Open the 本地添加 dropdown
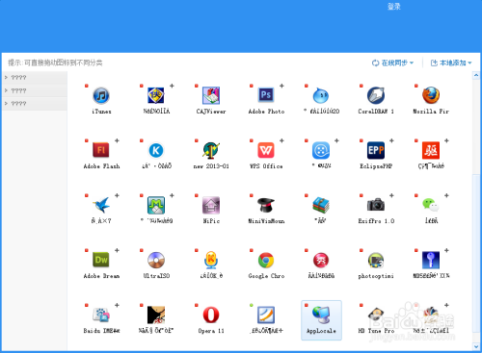Image resolution: width=482 pixels, height=353 pixels. pos(451,63)
